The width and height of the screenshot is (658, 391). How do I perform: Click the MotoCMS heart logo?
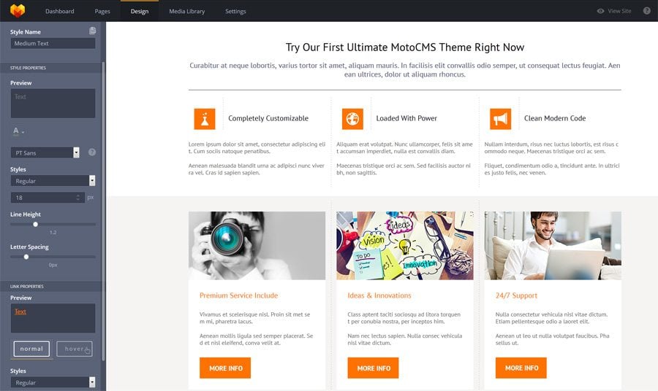point(18,11)
